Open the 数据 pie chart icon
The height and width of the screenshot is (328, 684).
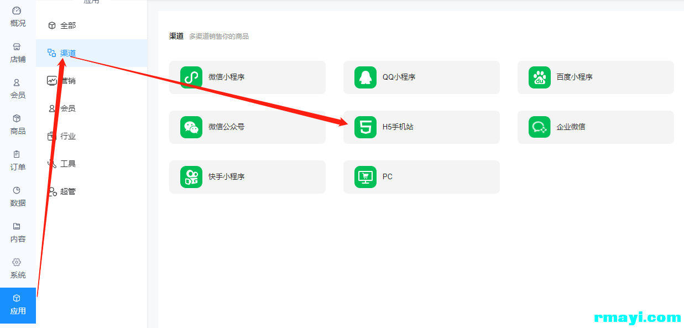click(x=17, y=190)
